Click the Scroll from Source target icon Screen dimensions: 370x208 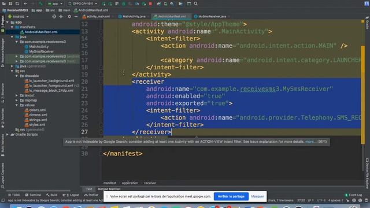coord(54,17)
